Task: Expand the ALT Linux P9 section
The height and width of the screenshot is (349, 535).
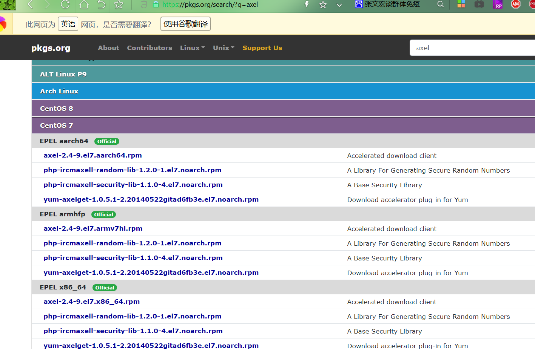Action: (283, 74)
